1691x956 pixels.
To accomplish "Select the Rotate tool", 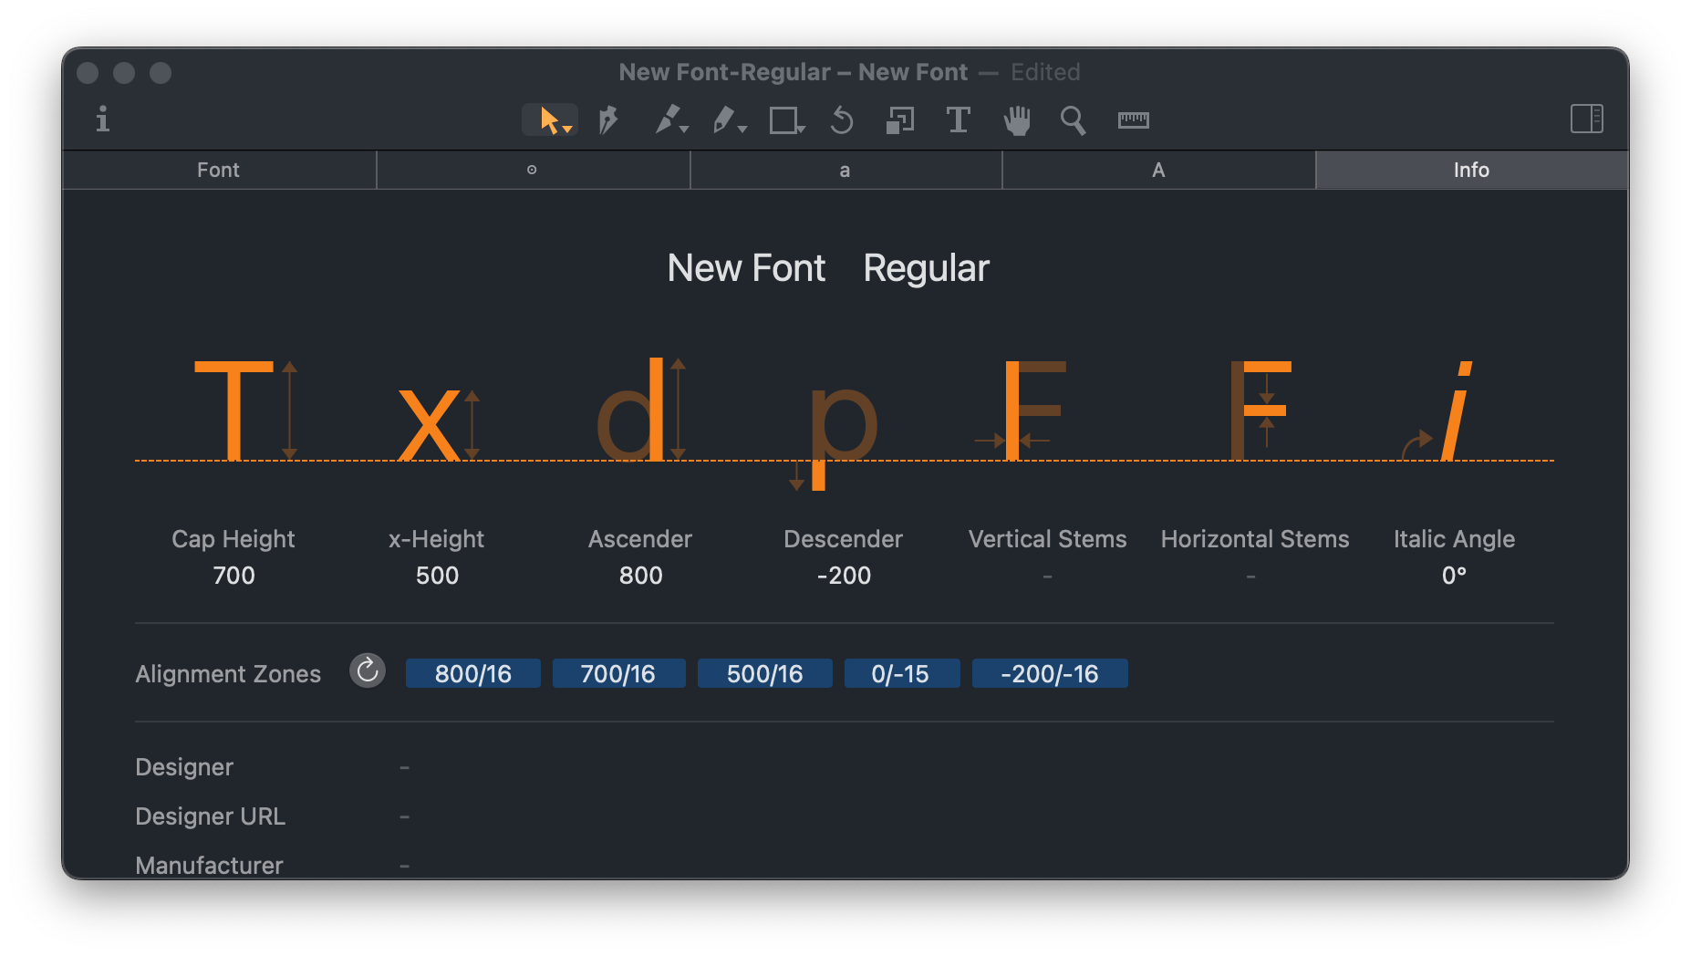I will point(842,119).
